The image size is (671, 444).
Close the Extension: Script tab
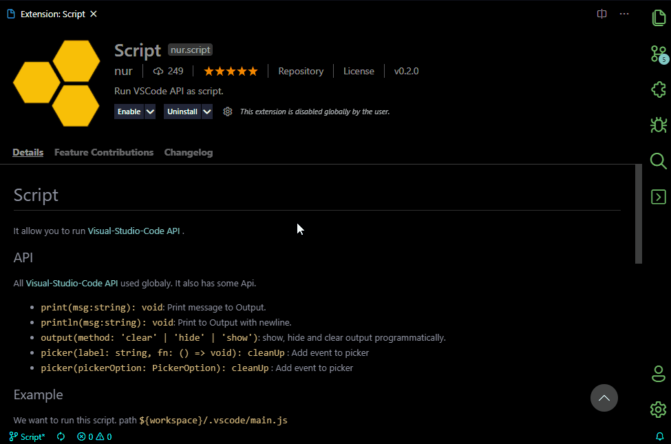[x=94, y=14]
